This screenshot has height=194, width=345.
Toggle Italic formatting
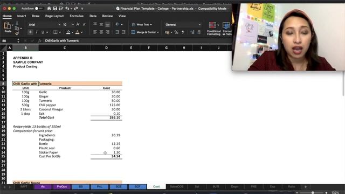click(37, 32)
